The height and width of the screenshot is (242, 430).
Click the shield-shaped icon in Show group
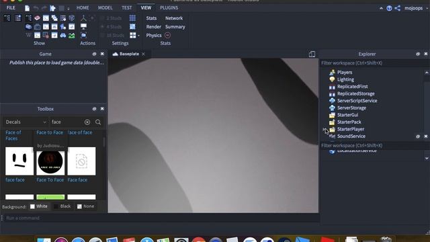tap(72, 18)
